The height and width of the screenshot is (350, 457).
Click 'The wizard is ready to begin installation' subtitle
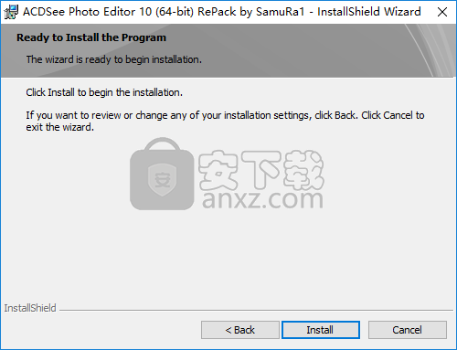114,59
